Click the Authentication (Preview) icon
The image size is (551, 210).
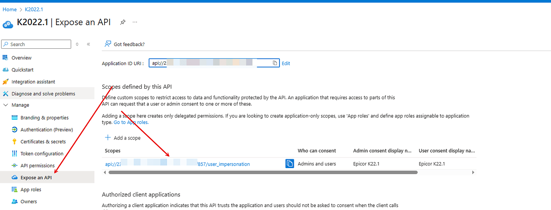(15, 130)
